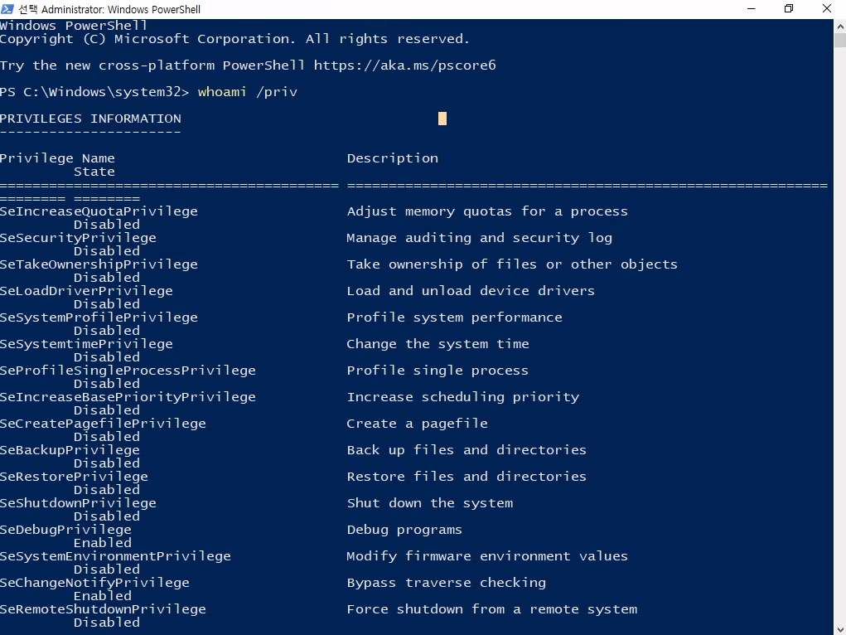
Task: Select the SeSystemProfilePrivilege entry
Action: (x=99, y=317)
